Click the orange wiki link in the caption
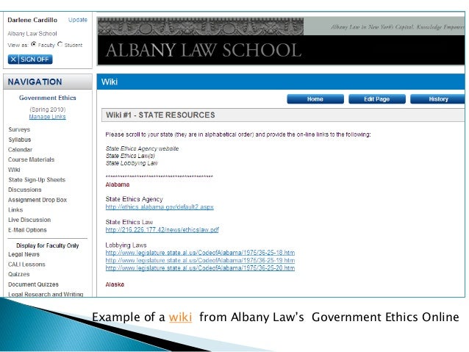The image size is (469, 352). 180,317
